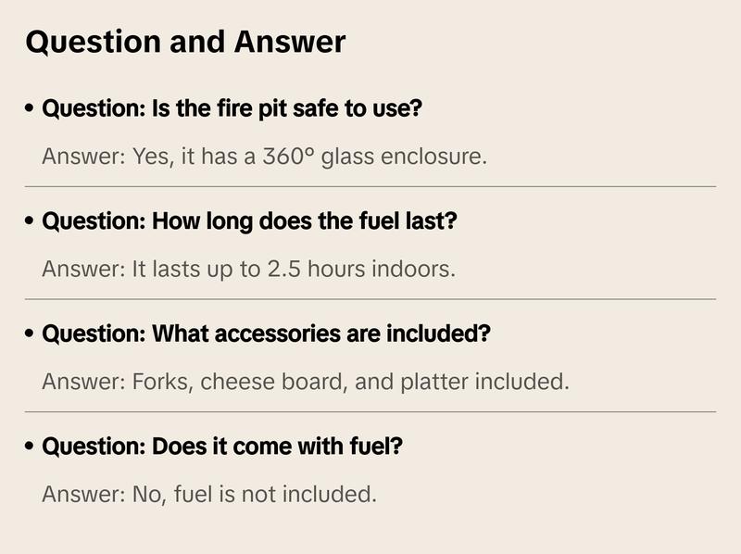Open the 'Does it come with fuel?' question

coord(222,447)
